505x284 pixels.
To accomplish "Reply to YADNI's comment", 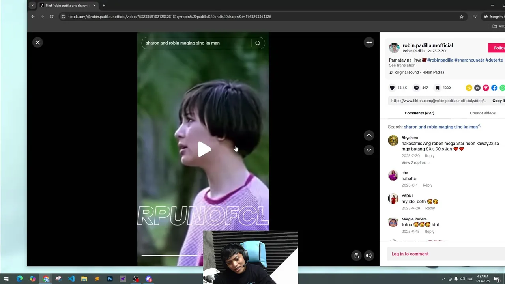I will [x=430, y=208].
